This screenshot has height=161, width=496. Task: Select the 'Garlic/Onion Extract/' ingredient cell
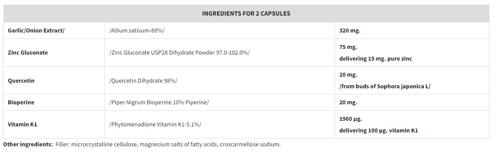(54, 30)
